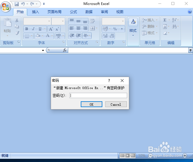193x162 pixels.
Task: Click the Office button logo
Action: [6, 7]
